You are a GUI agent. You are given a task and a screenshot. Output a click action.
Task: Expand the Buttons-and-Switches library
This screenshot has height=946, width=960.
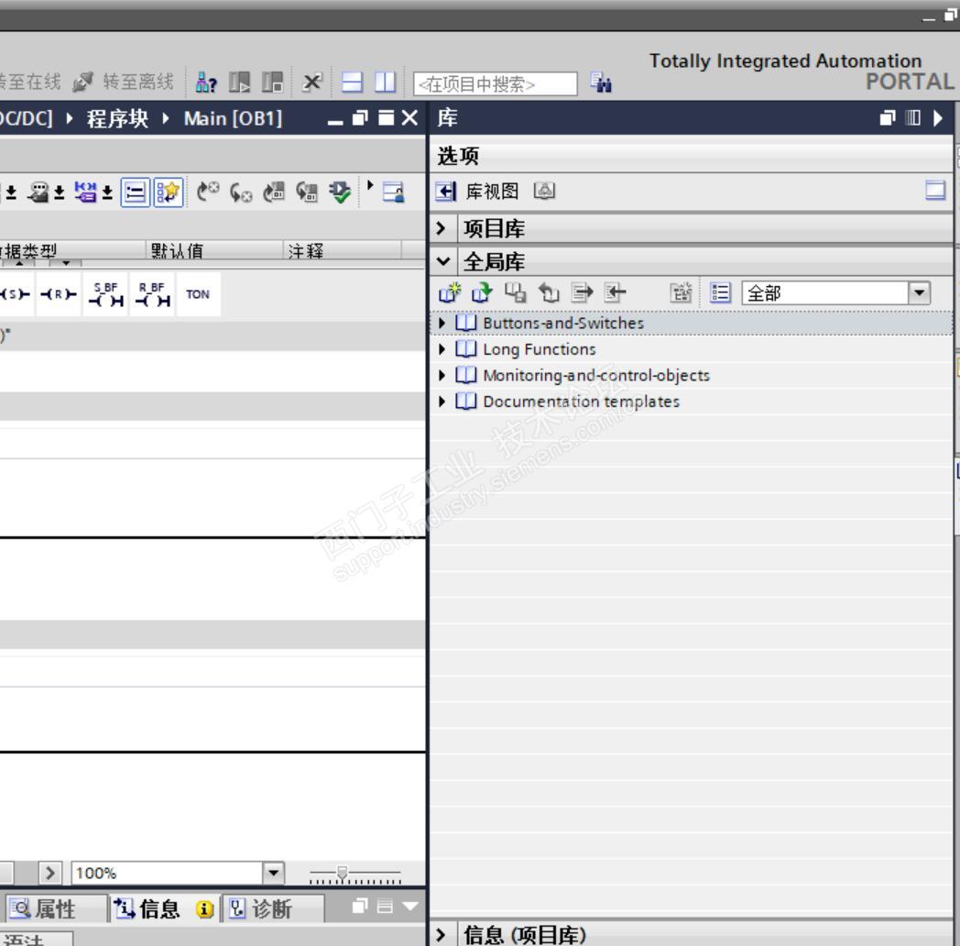(442, 323)
